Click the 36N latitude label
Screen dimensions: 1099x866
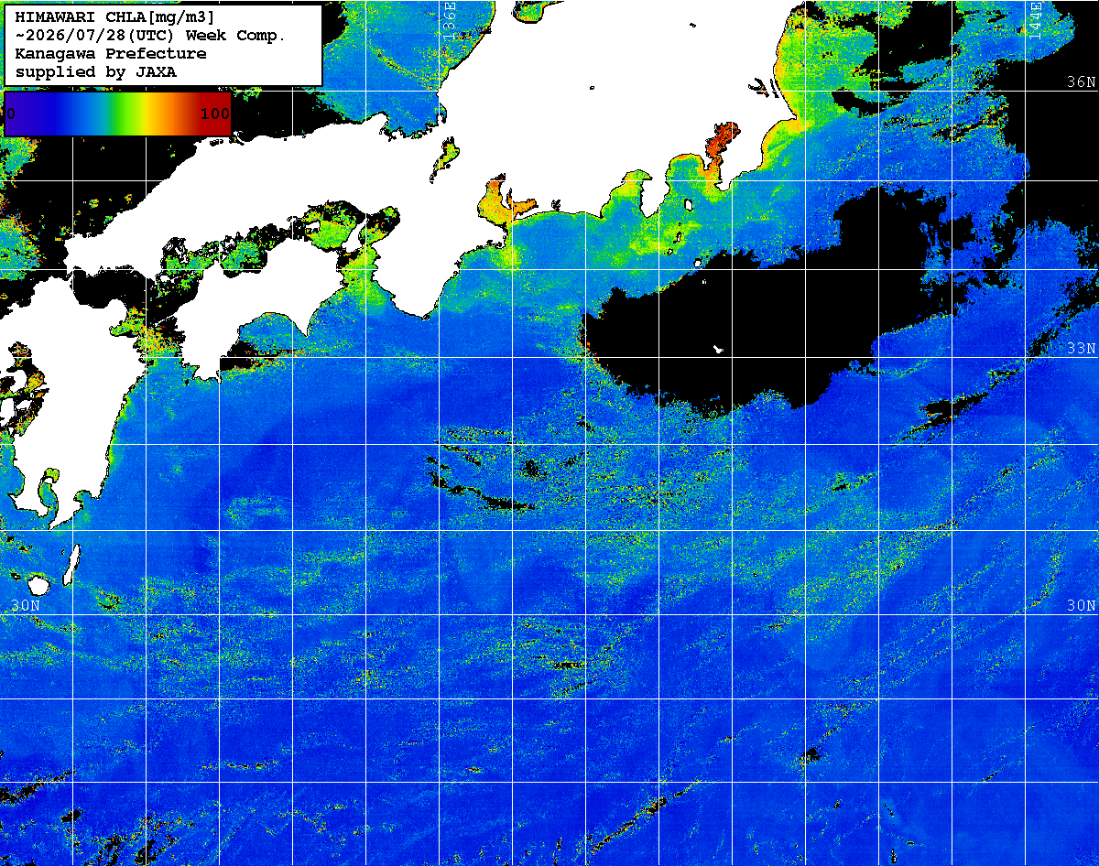1081,81
